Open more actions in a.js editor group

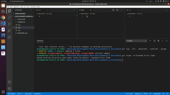pyautogui.click(x=74, y=10)
